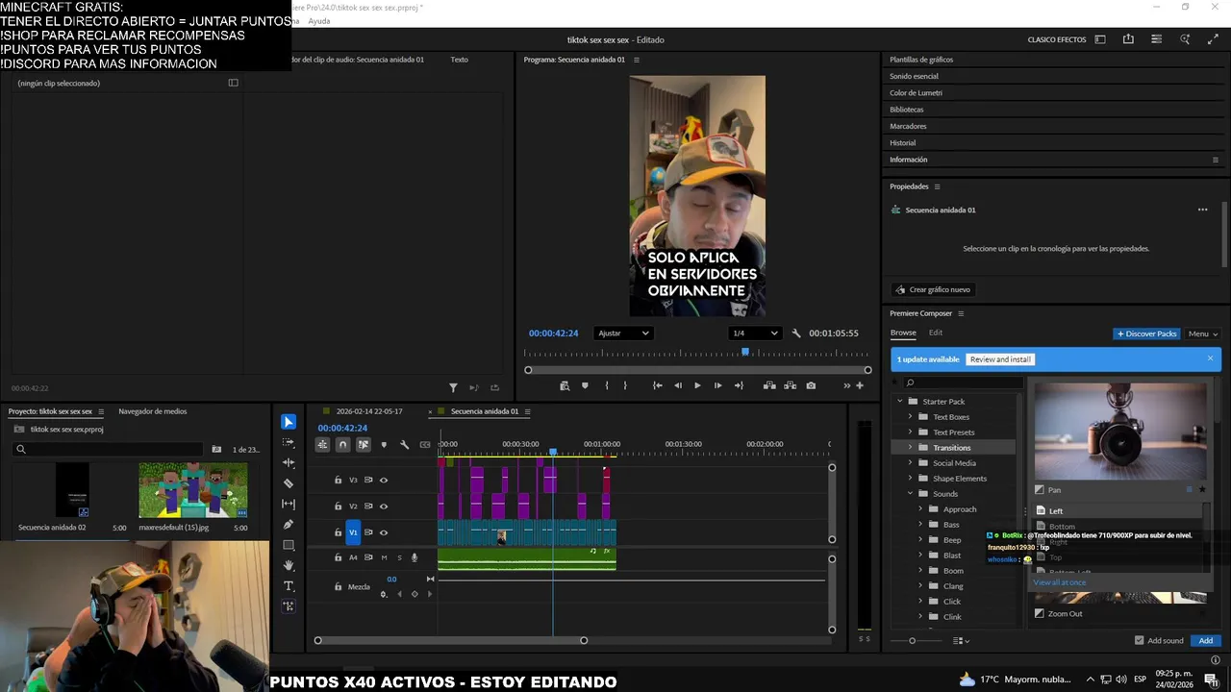Select the Pen tool
Viewport: 1231px width, 692px height.
289,524
